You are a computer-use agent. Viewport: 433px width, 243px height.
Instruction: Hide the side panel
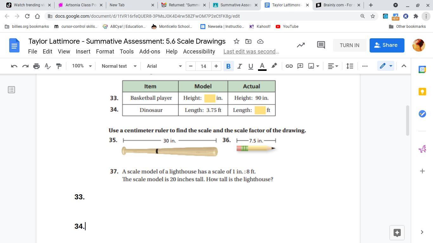422,232
